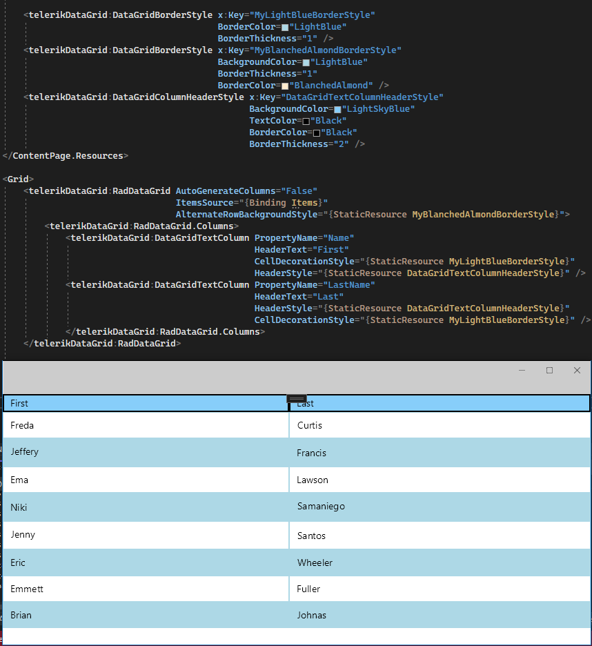Minimize the app window

point(522,371)
